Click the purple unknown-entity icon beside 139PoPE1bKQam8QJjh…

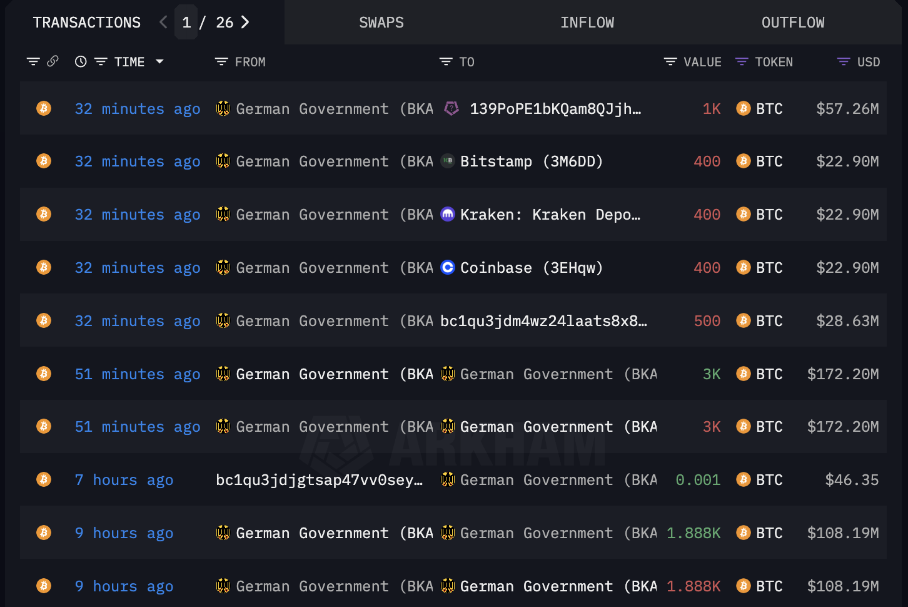point(451,108)
